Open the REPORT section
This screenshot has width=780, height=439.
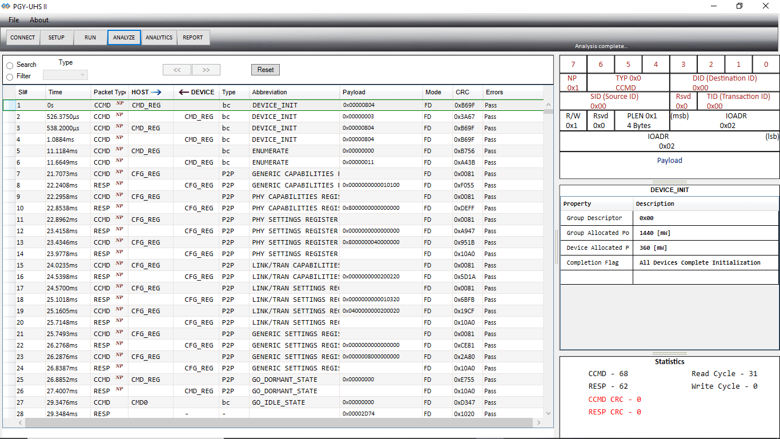coord(193,38)
